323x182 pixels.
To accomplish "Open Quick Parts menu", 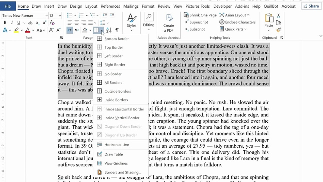I will 233,29.
